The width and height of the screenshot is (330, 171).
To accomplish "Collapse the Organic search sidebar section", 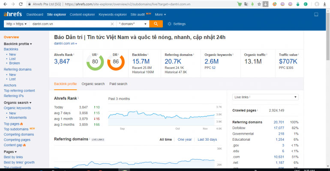I will (x=18, y=103).
